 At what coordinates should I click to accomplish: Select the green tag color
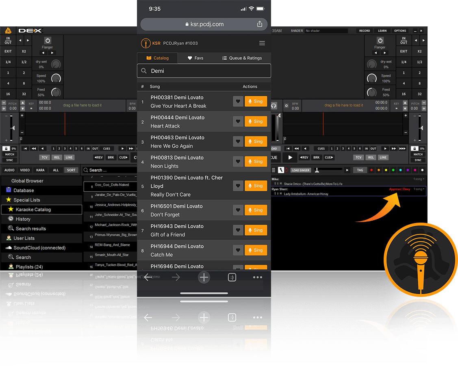click(x=393, y=170)
